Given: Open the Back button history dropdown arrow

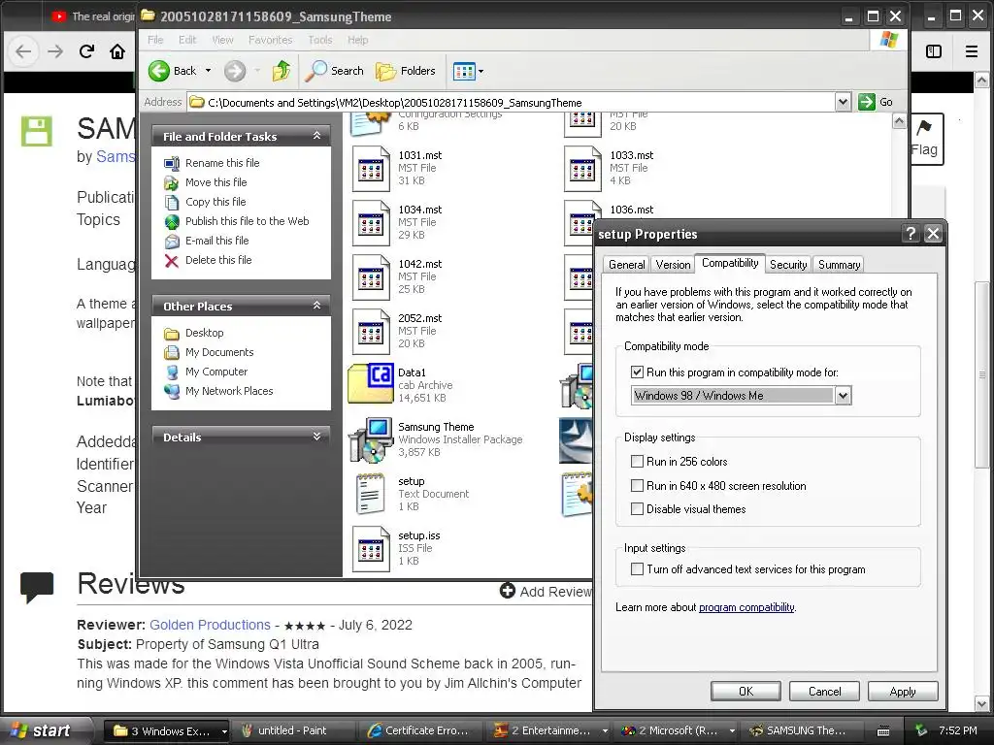Looking at the screenshot, I should (x=208, y=71).
